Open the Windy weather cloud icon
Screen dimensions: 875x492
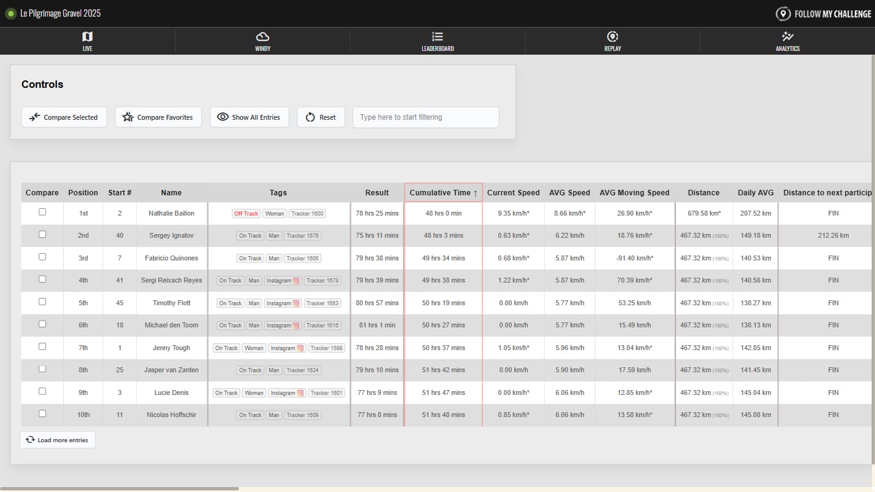262,37
